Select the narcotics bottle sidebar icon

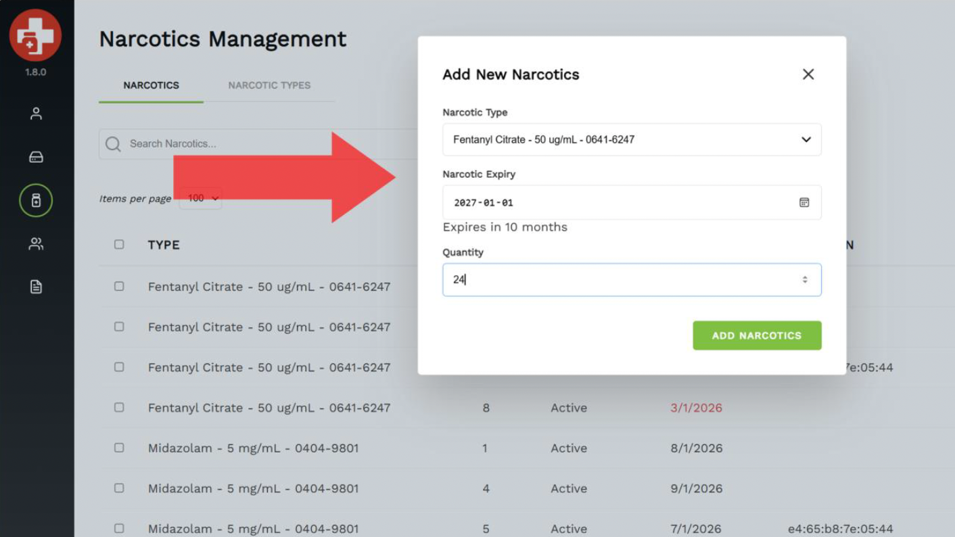(36, 200)
